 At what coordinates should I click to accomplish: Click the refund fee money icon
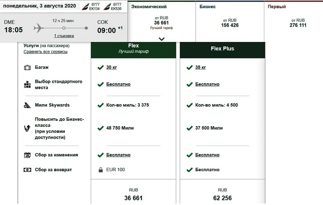[x=27, y=170]
